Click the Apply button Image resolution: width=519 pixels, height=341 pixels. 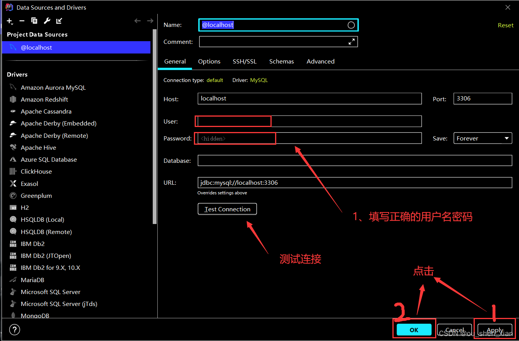click(x=495, y=330)
